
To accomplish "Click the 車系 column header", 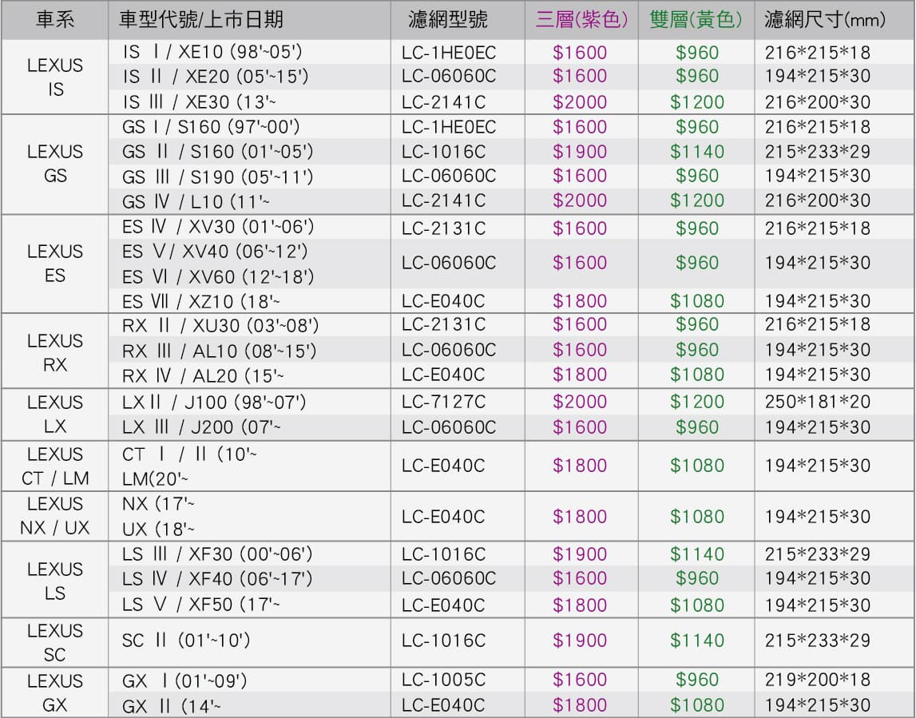I will pos(55,20).
